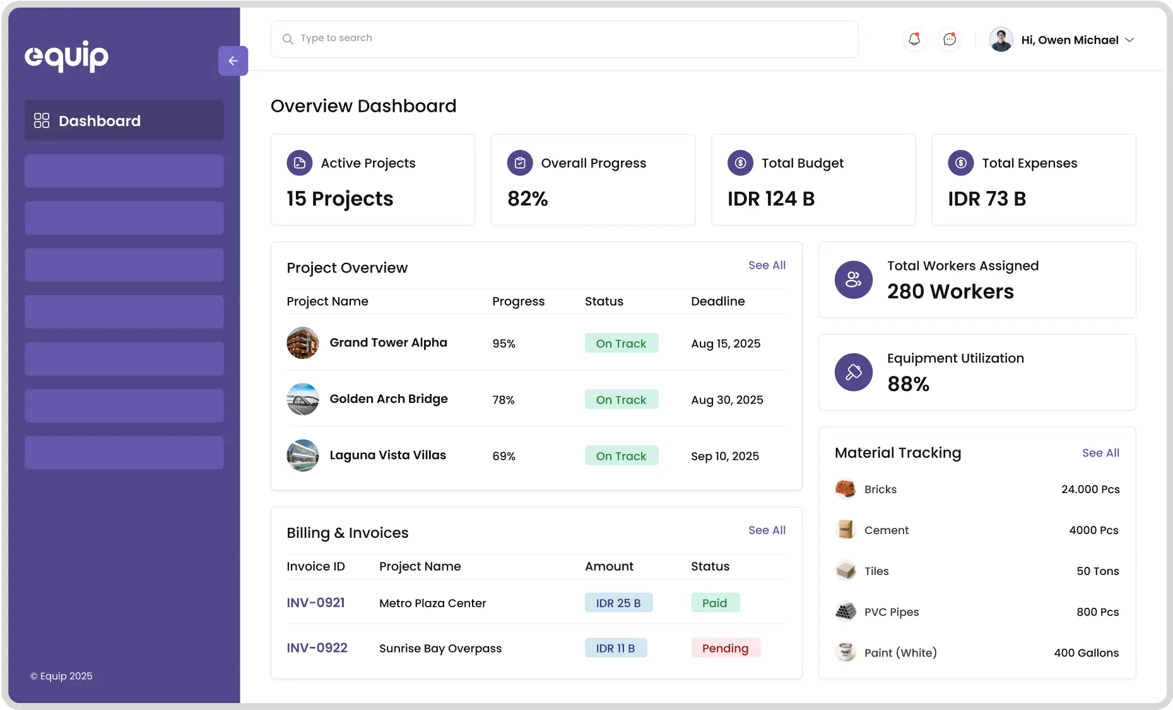Click the Active Projects card icon
The width and height of the screenshot is (1173, 710).
[x=300, y=163]
